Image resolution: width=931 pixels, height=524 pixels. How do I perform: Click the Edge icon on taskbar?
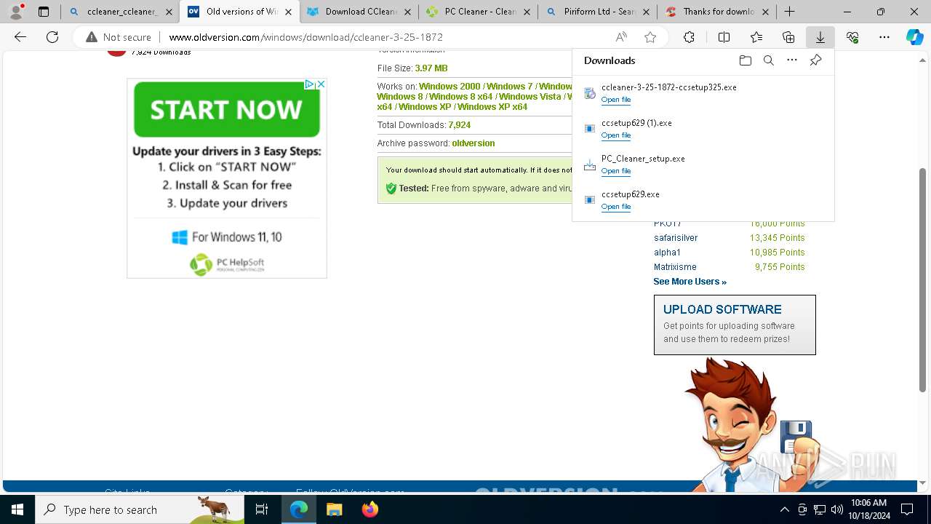click(x=299, y=509)
